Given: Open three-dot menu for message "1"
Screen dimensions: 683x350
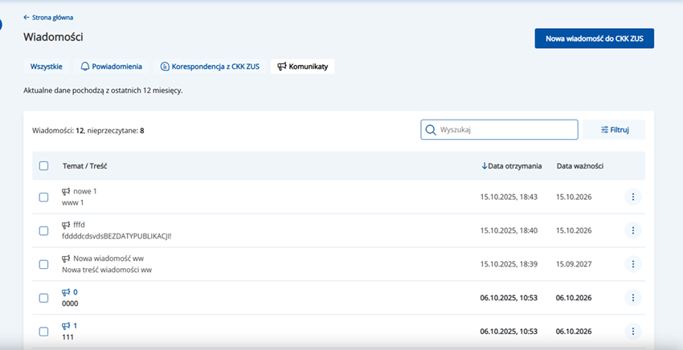Looking at the screenshot, I should (x=632, y=331).
